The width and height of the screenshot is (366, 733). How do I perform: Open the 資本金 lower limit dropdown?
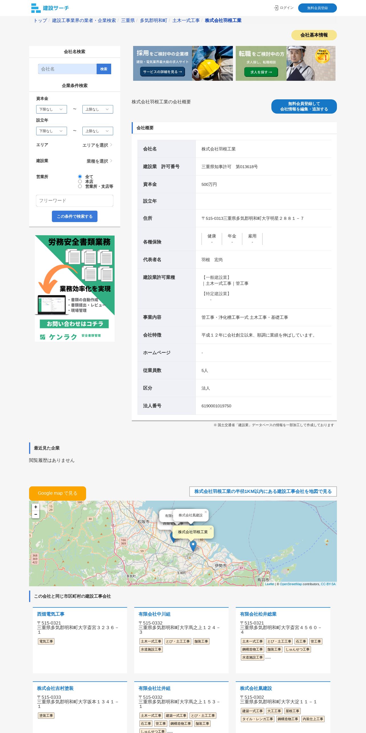point(52,109)
